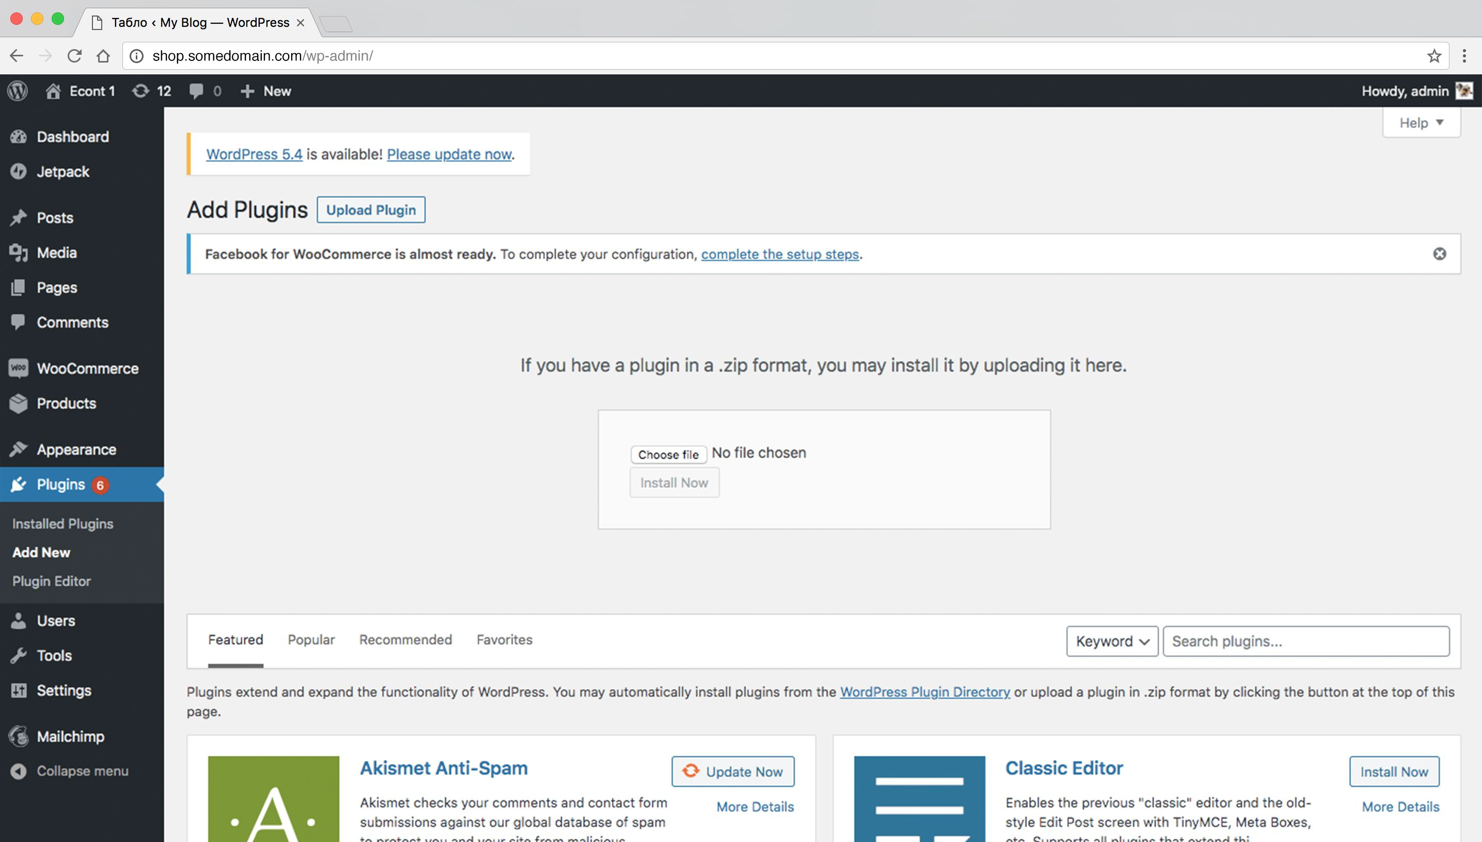Click the WooCommerce icon in sidebar

pos(19,369)
